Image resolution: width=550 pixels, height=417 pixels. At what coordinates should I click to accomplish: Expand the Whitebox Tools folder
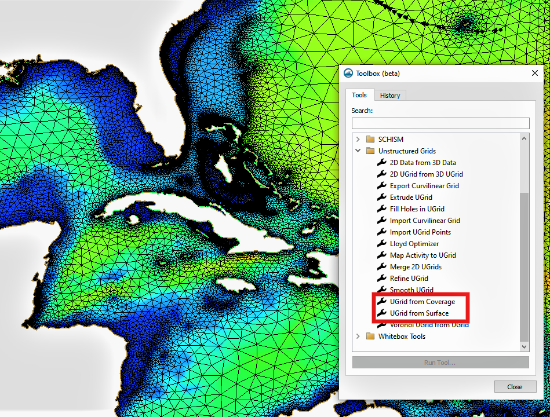358,336
